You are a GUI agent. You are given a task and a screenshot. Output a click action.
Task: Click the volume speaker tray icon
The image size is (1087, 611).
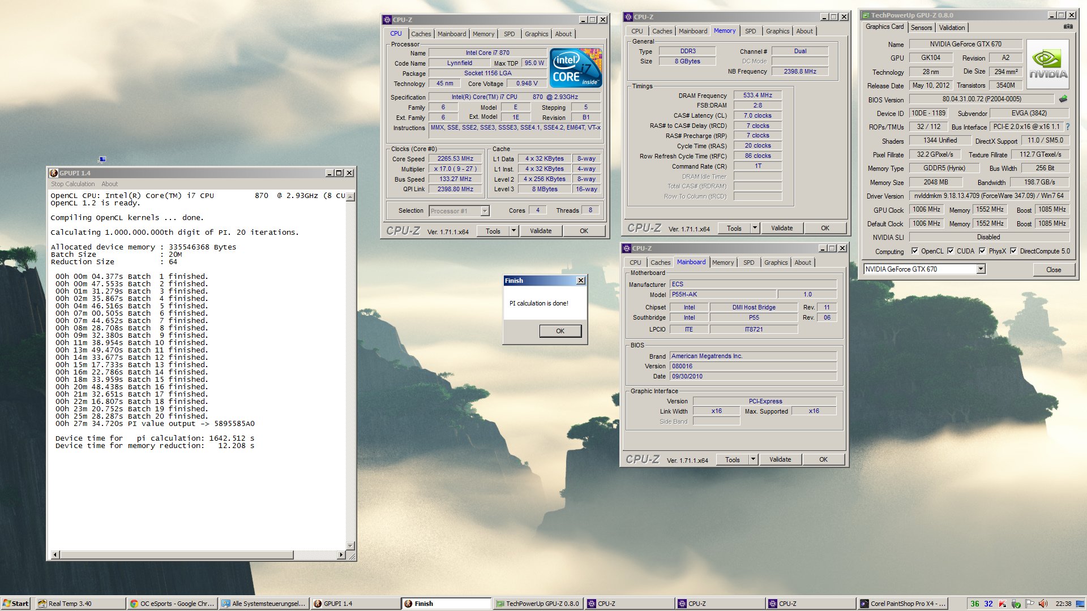click(x=1043, y=604)
